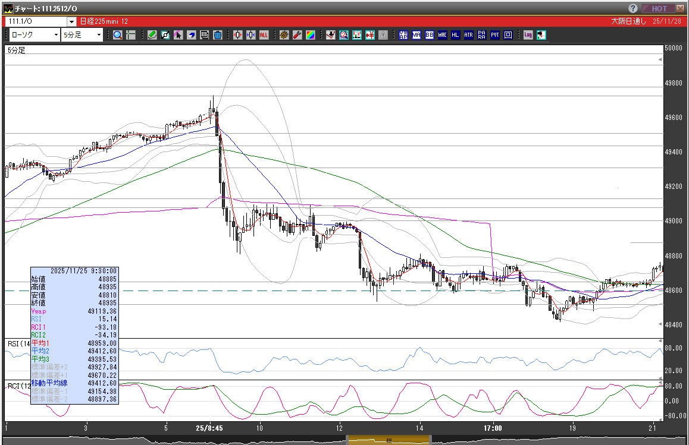Click the magnifier zoom icon in toolbar
This screenshot has height=445, width=689.
(x=118, y=35)
